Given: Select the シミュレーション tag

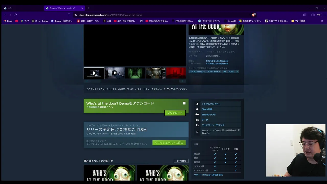Looking at the screenshot, I should click(197, 72).
